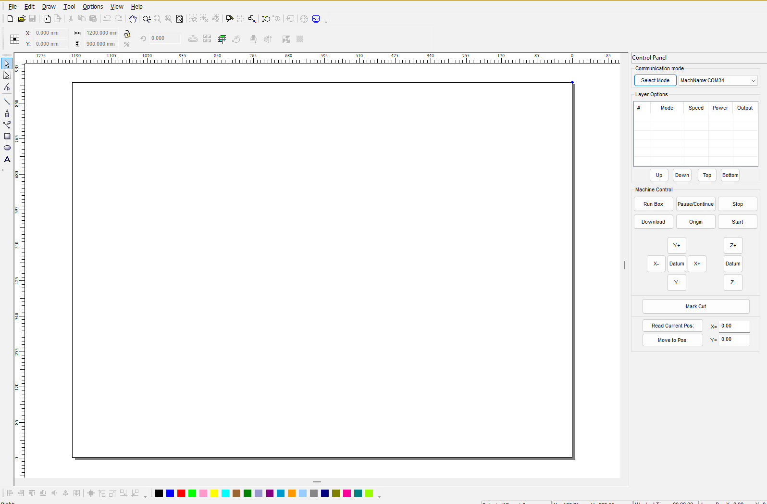Pick the yellow color swatch

[x=214, y=493]
